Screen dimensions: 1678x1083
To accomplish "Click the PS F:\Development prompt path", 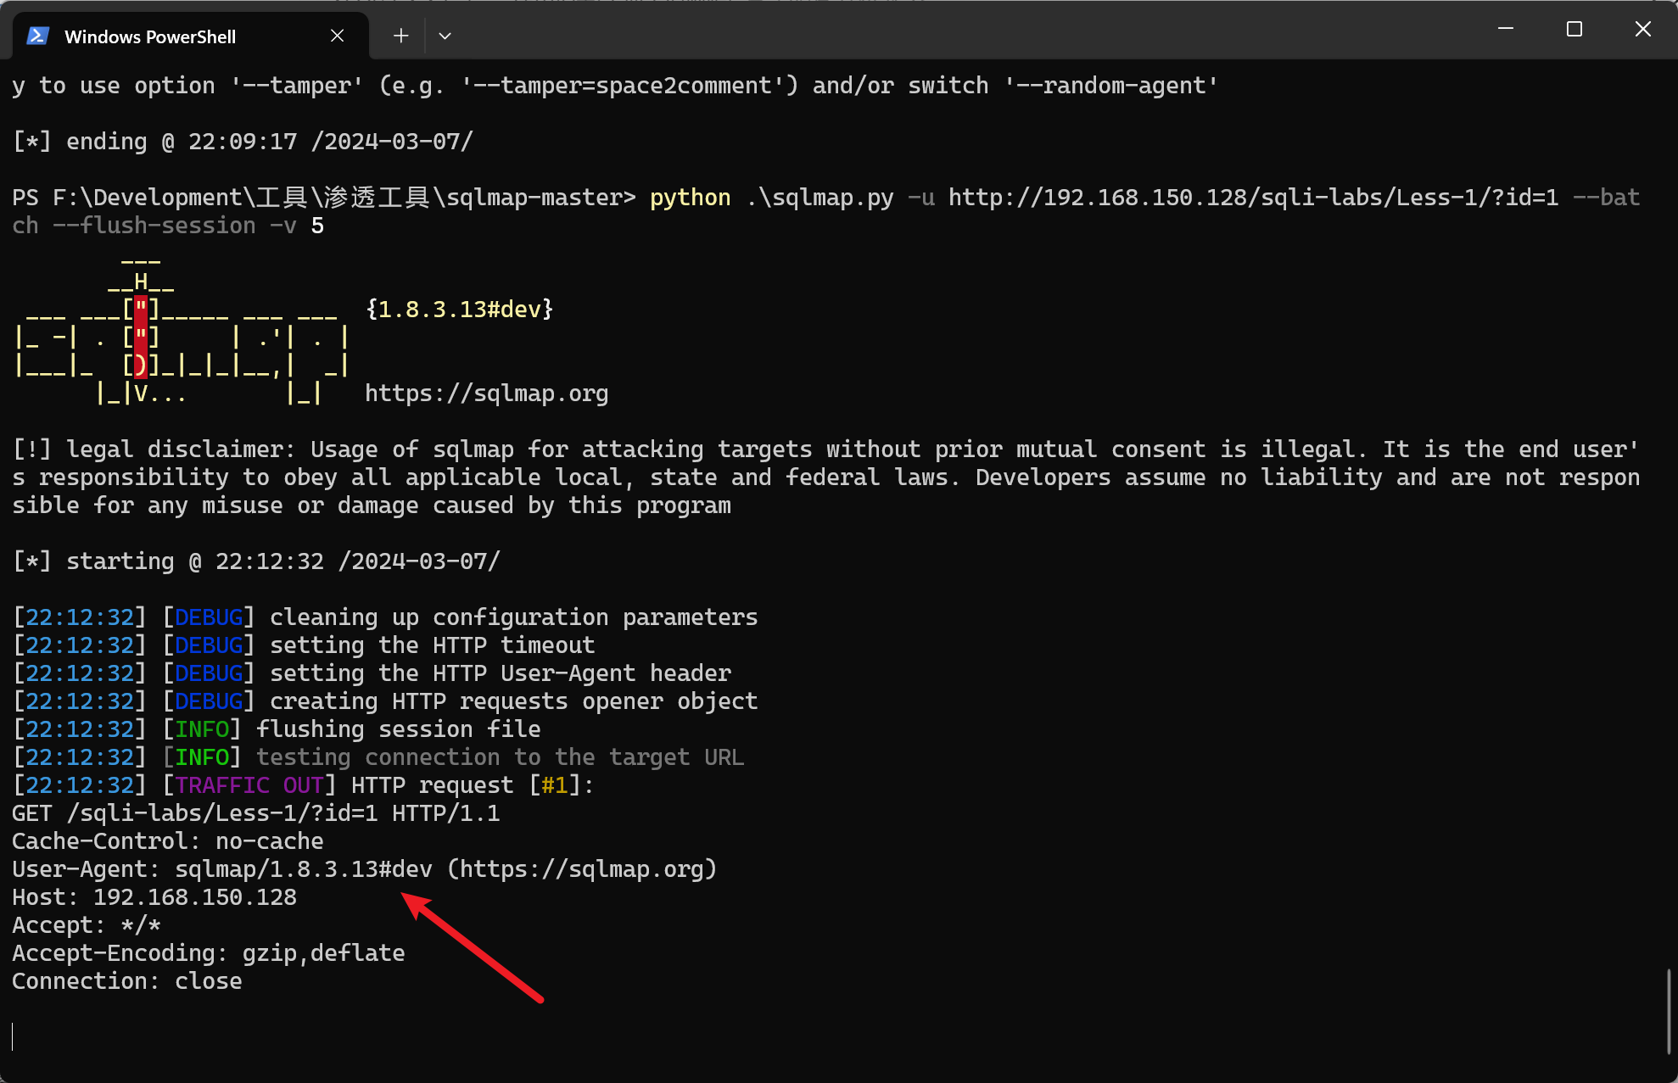I will pos(324,198).
